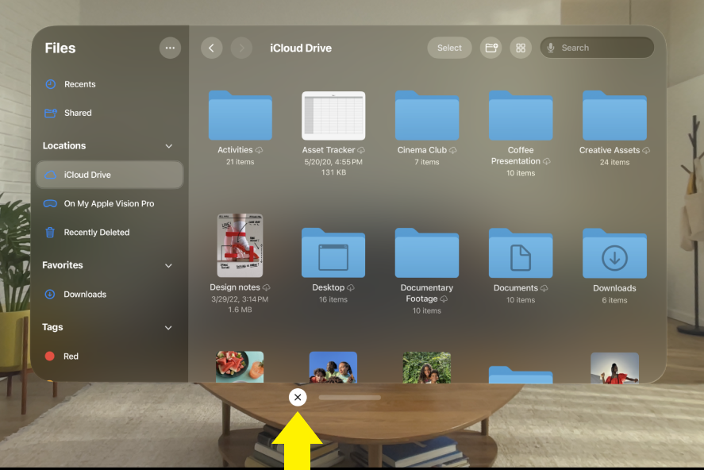Open the grid view options button
The width and height of the screenshot is (704, 470).
[521, 48]
